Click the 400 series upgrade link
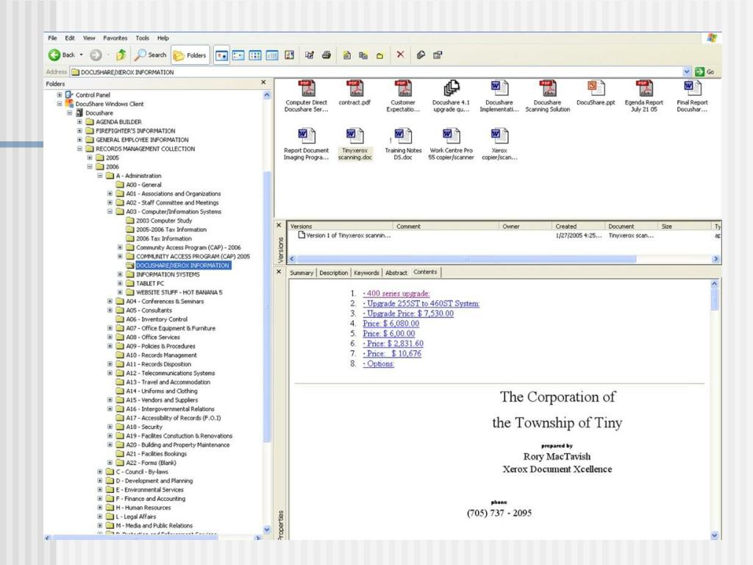Screen dimensions: 753x565 [396, 294]
